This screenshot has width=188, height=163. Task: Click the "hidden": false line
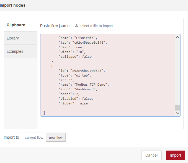tap(73, 103)
